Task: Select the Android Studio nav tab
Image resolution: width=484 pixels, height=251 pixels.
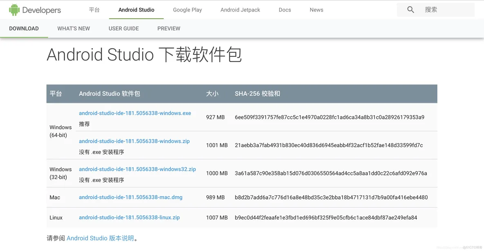Action: tap(136, 10)
